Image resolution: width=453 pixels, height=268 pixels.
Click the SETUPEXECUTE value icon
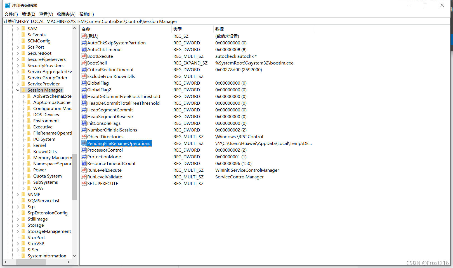click(x=84, y=183)
